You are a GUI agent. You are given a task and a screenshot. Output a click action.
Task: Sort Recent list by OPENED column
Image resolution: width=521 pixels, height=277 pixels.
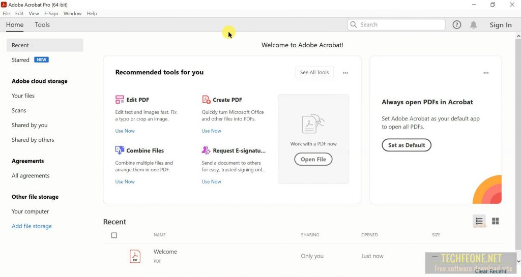pos(369,234)
